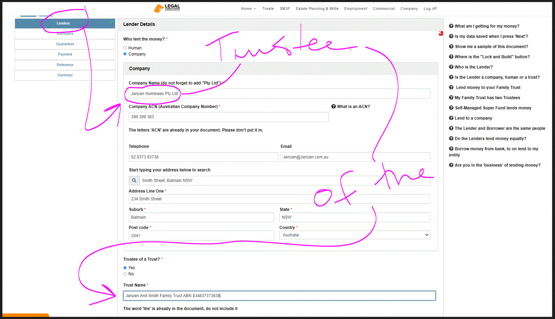Go to the Payment step

(65, 55)
